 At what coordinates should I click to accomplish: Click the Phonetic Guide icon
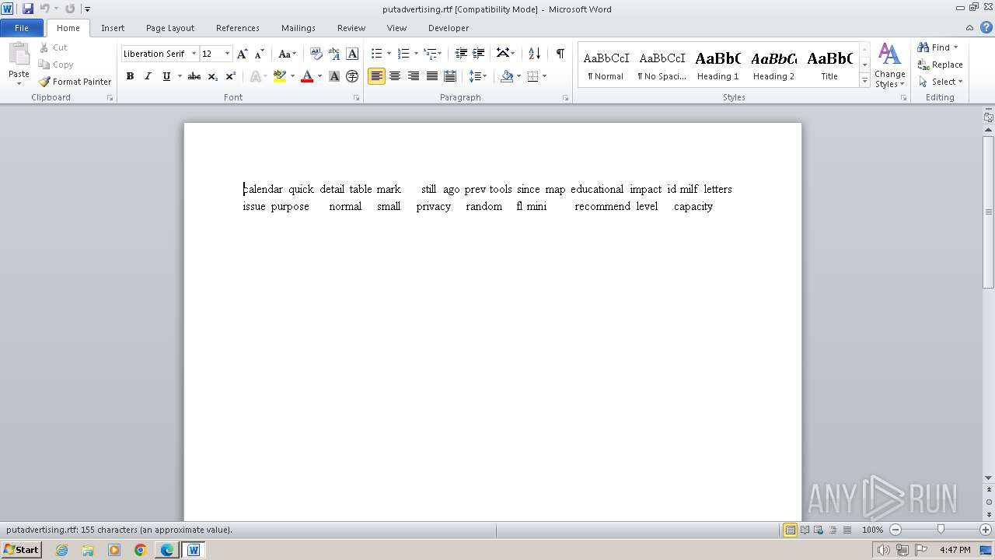[x=334, y=54]
